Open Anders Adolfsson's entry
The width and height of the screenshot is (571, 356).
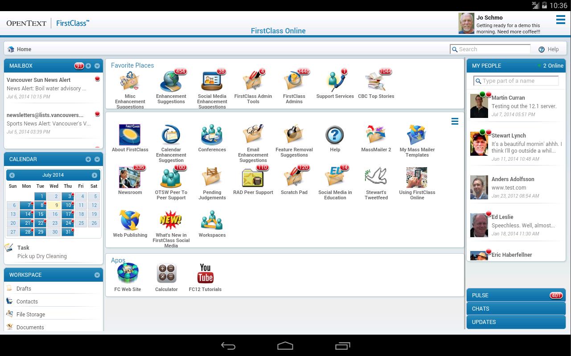[x=516, y=187]
